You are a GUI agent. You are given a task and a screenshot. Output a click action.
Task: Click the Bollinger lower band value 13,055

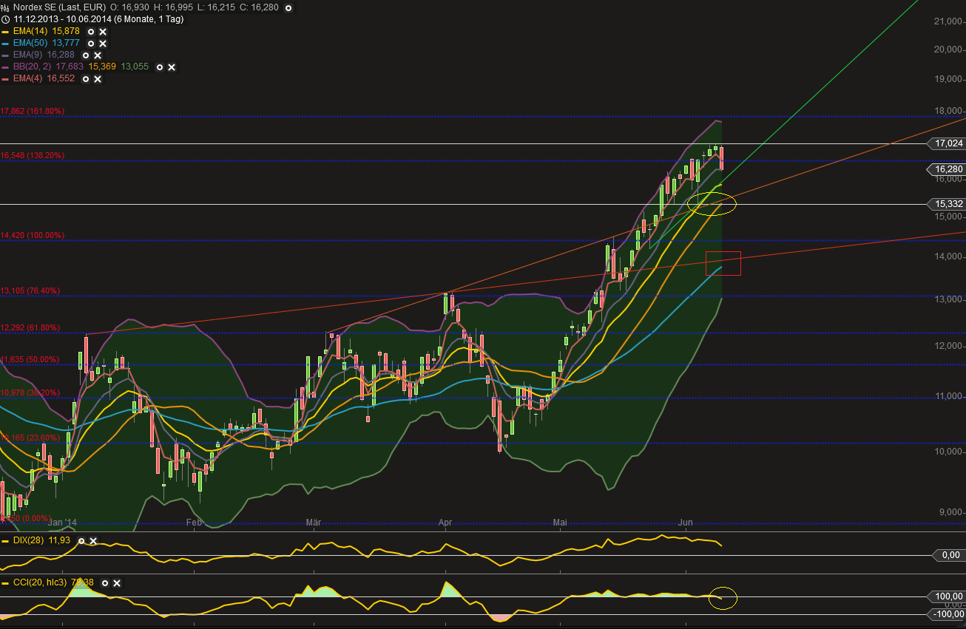135,67
